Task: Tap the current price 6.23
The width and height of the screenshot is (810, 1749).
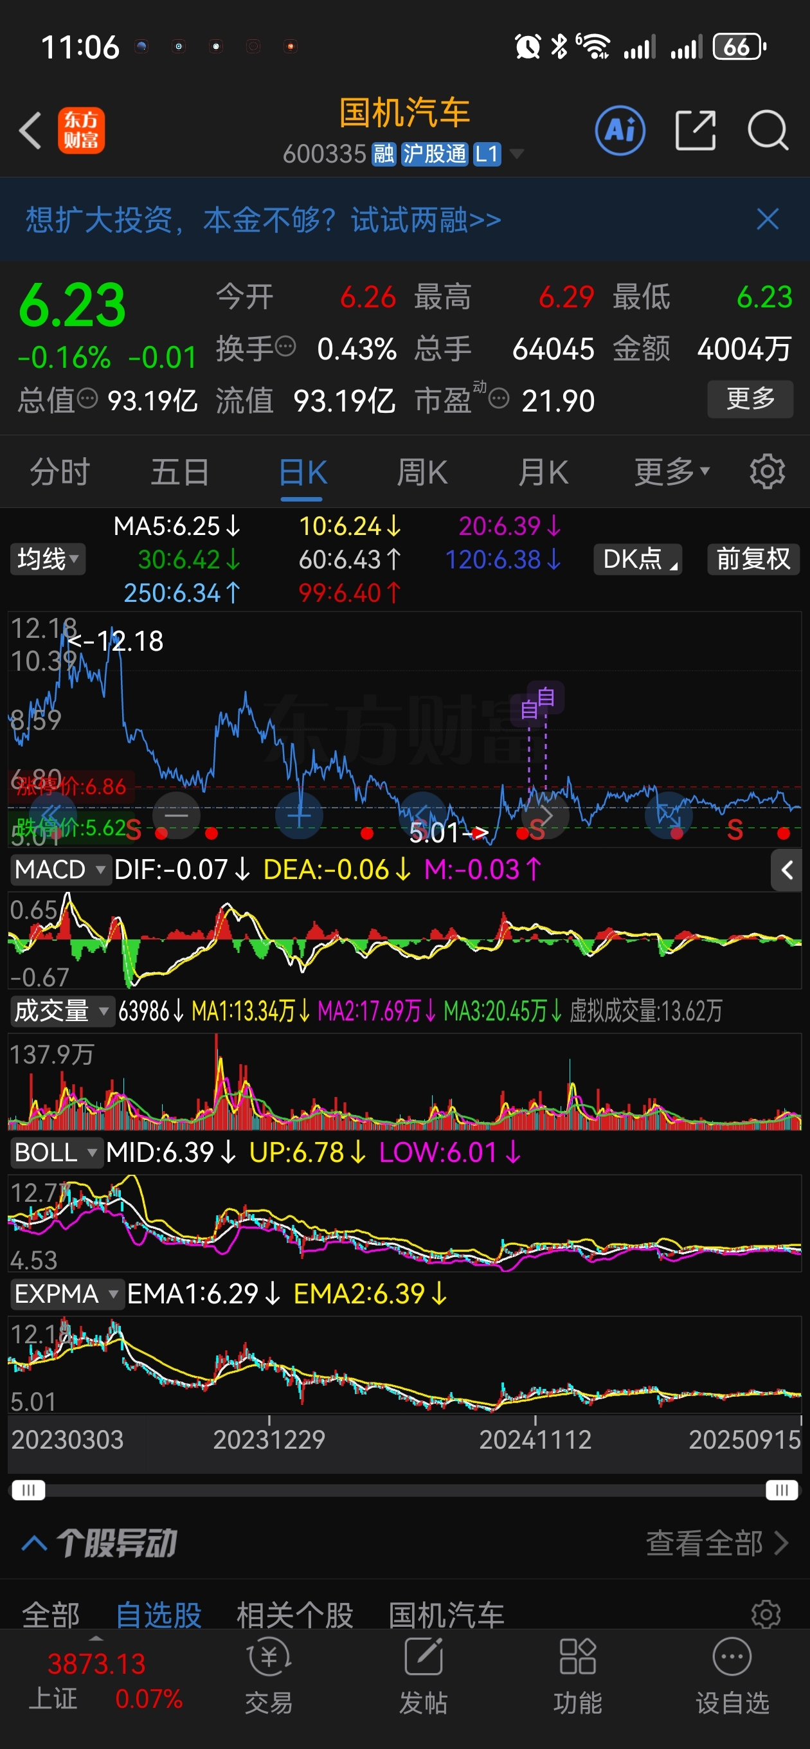Action: pos(72,305)
